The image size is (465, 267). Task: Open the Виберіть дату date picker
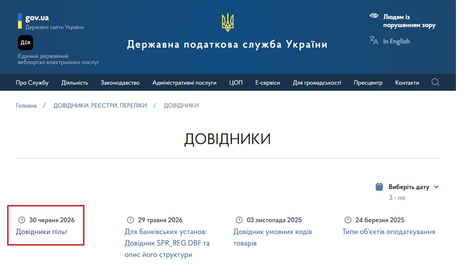point(409,187)
